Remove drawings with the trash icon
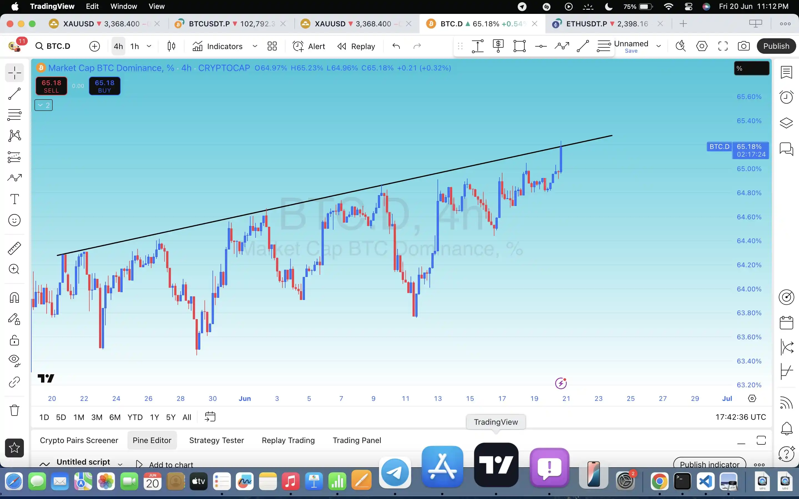The height and width of the screenshot is (499, 799). [14, 410]
